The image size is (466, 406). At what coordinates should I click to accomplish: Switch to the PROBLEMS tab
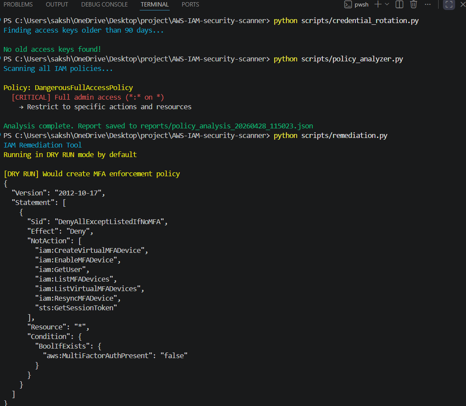(x=18, y=4)
